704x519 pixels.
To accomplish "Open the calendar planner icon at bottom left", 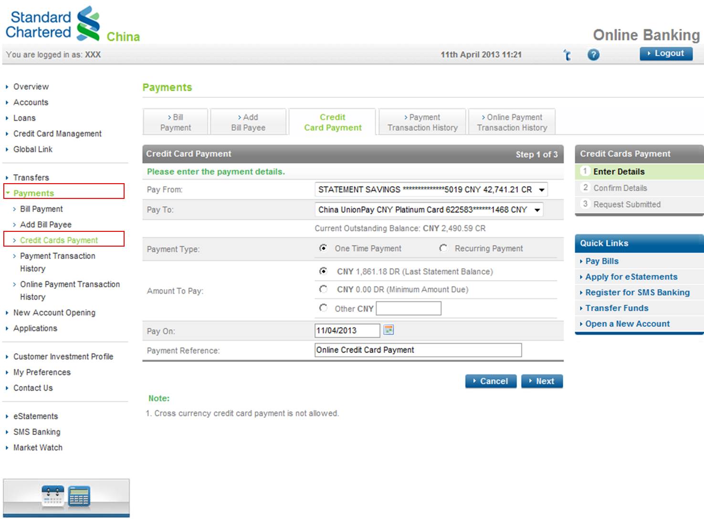I will pos(53,496).
